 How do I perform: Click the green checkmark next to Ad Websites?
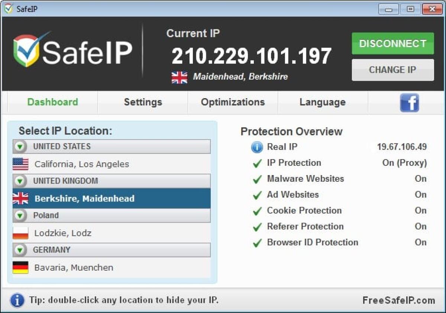click(257, 195)
